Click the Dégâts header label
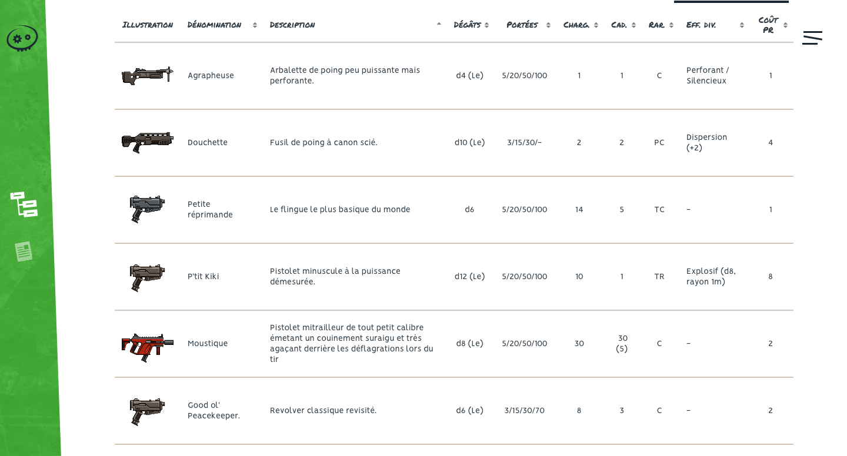The height and width of the screenshot is (456, 847). 467,25
